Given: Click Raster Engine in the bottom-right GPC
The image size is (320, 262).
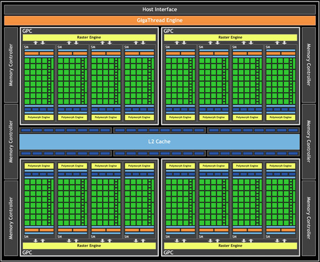Looking at the screenshot, I should coord(231,246).
